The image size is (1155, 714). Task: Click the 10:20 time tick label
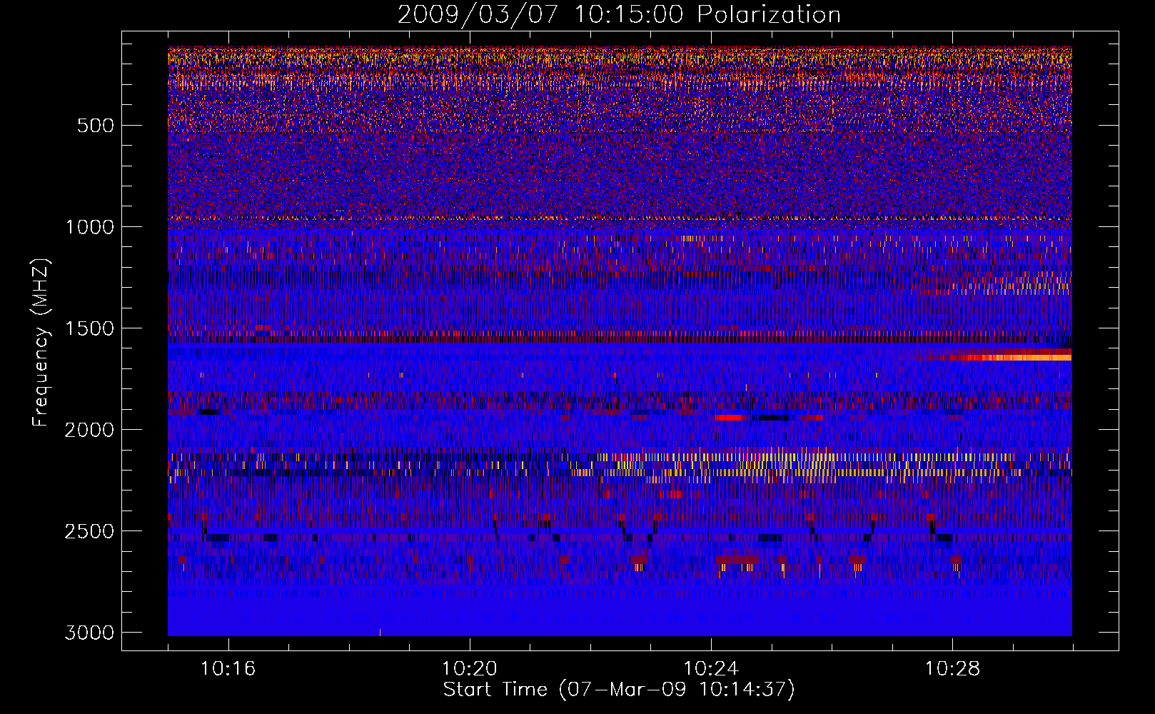[469, 669]
